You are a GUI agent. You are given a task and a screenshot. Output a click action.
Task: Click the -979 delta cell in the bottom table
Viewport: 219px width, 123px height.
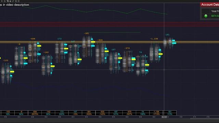pyautogui.click(x=129, y=112)
